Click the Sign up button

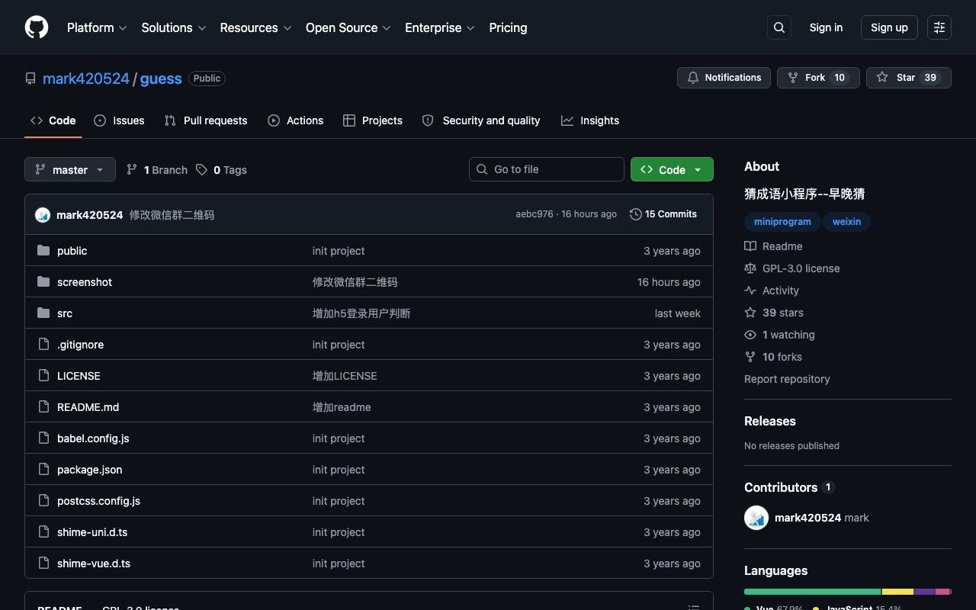(x=889, y=27)
